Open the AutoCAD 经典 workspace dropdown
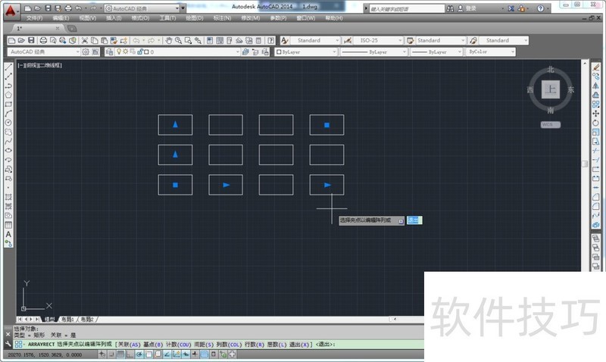The image size is (606, 362). point(144,8)
